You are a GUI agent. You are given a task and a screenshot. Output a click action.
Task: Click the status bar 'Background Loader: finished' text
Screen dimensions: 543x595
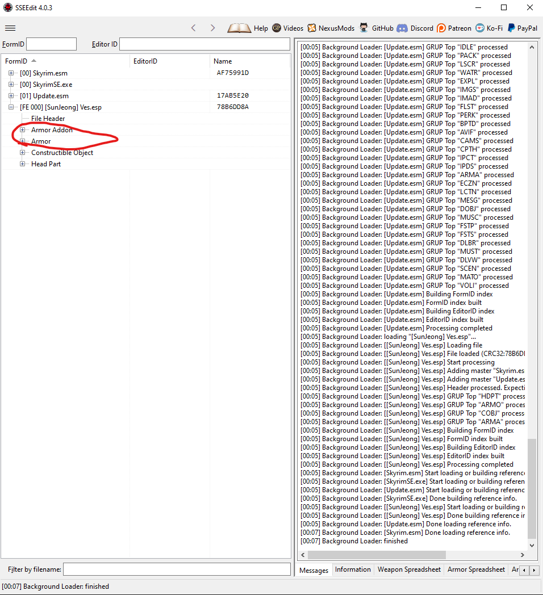(56, 586)
